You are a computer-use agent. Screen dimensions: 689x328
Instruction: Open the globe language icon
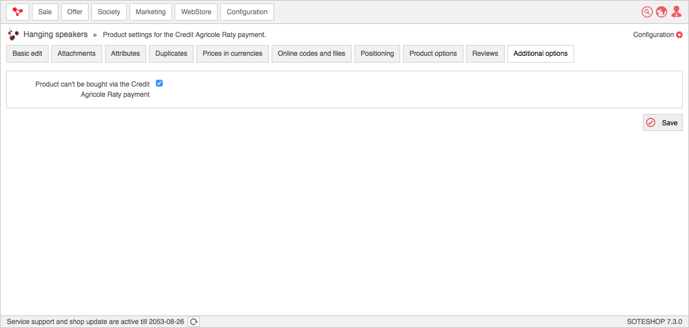tap(661, 12)
